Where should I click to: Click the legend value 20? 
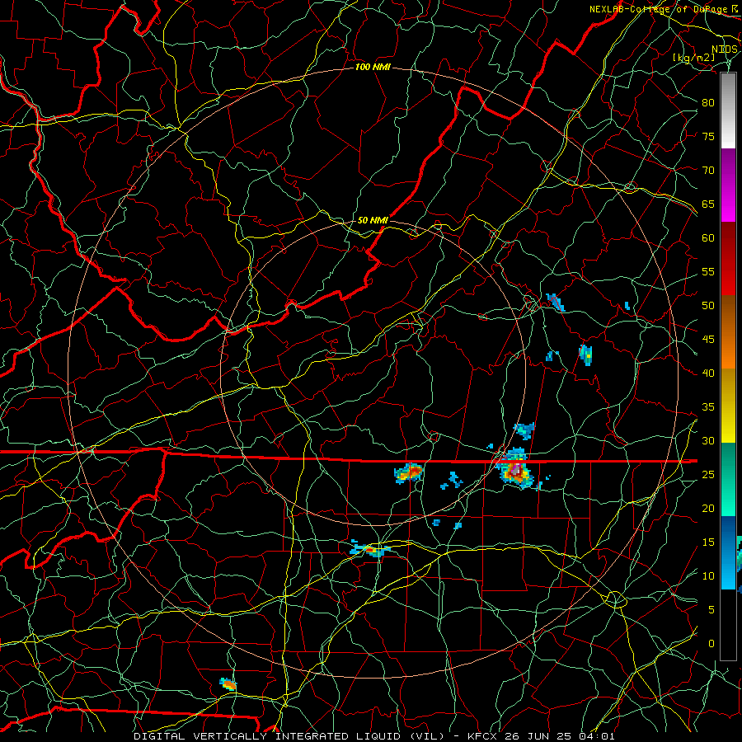coord(708,509)
